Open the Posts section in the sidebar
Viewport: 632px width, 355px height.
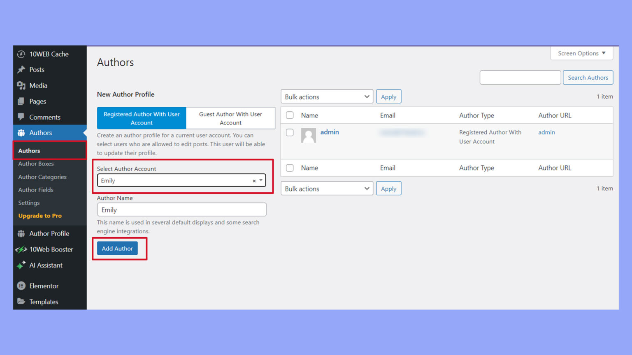coord(22,69)
